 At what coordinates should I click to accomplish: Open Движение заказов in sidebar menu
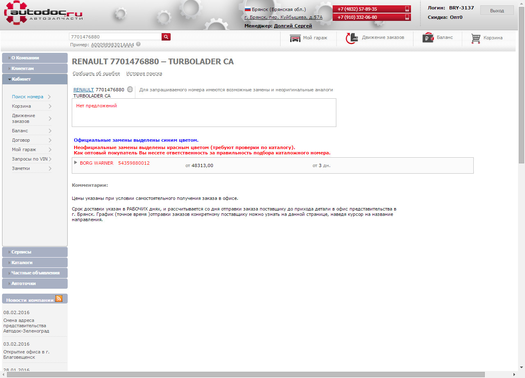[23, 118]
